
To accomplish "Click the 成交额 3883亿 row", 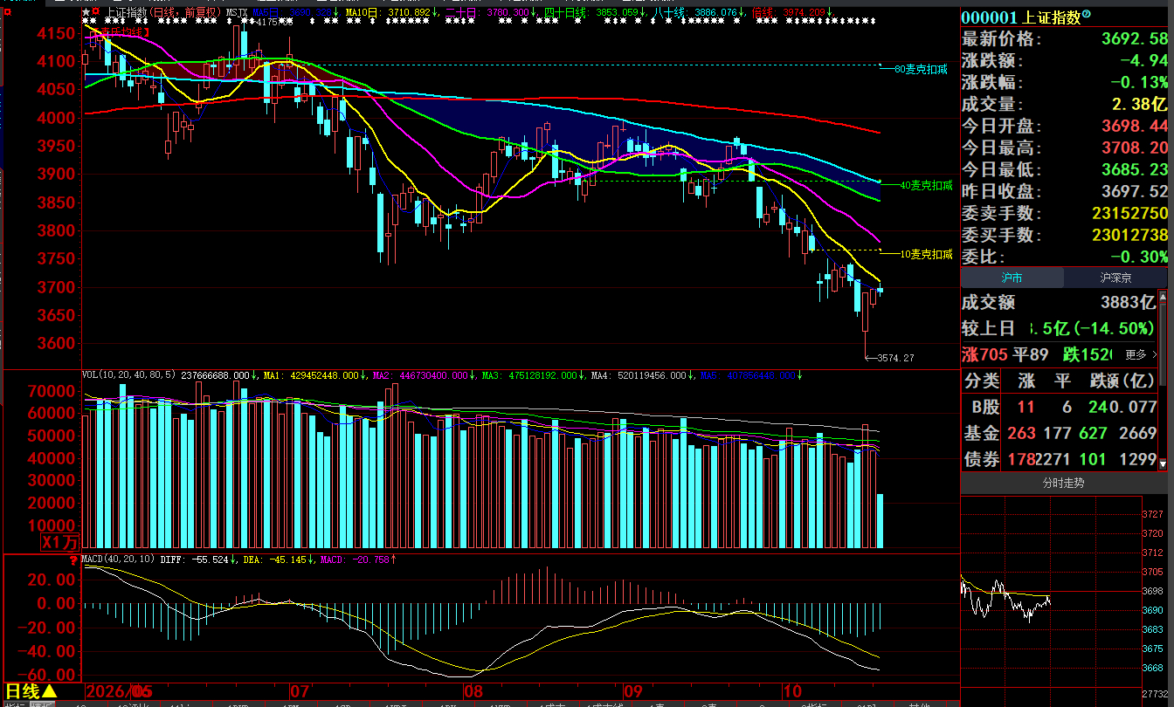I will pos(1059,303).
